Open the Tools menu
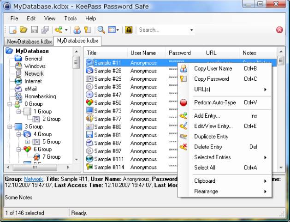Screen dimensions: 290x222 [x=71, y=18]
